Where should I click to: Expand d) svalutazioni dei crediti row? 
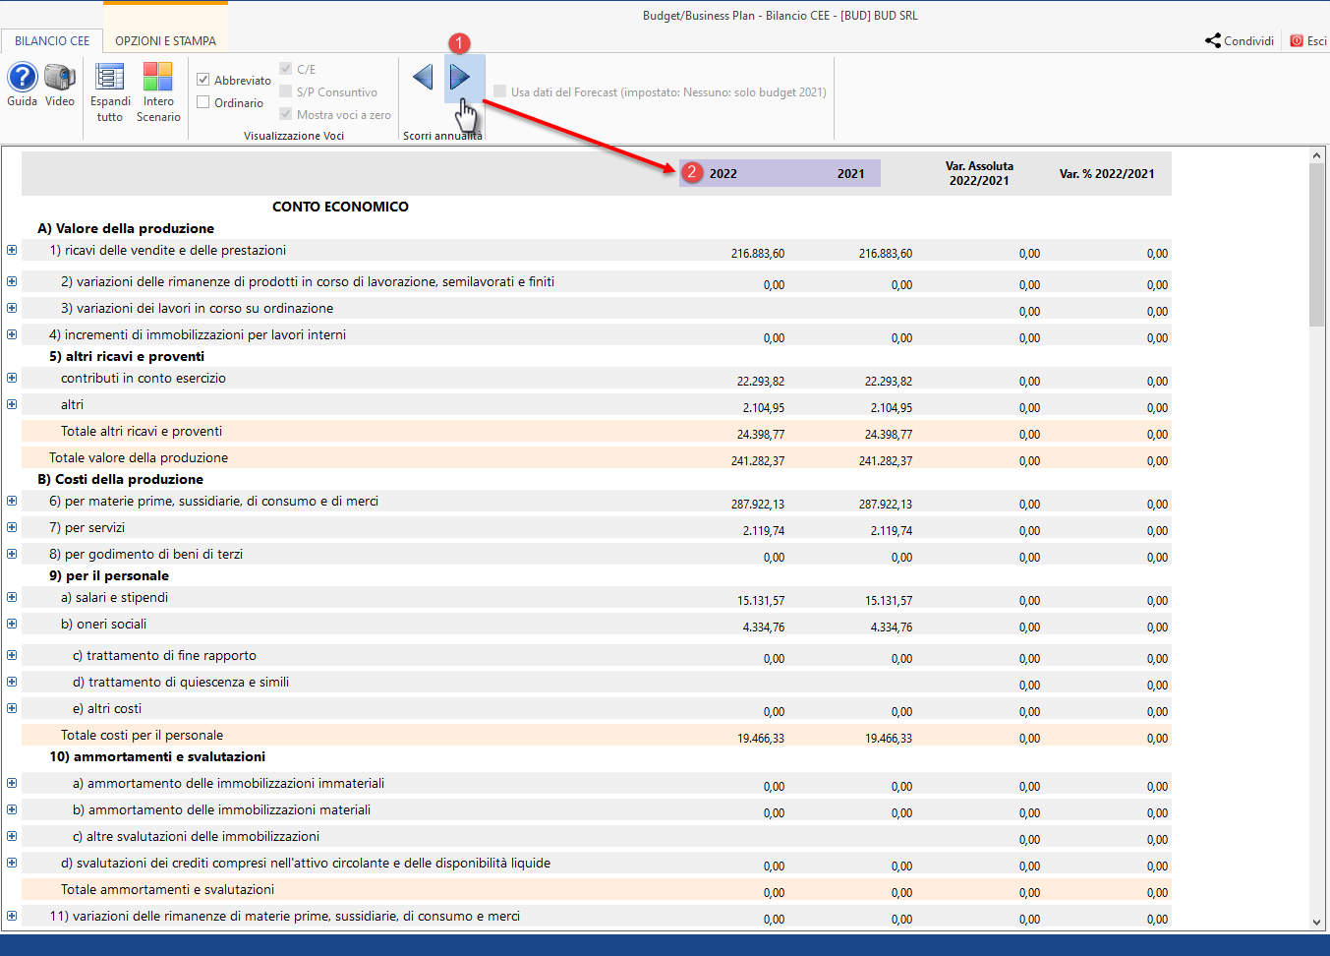coord(12,863)
